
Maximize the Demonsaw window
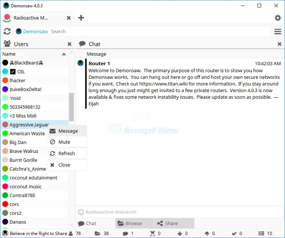259,6
